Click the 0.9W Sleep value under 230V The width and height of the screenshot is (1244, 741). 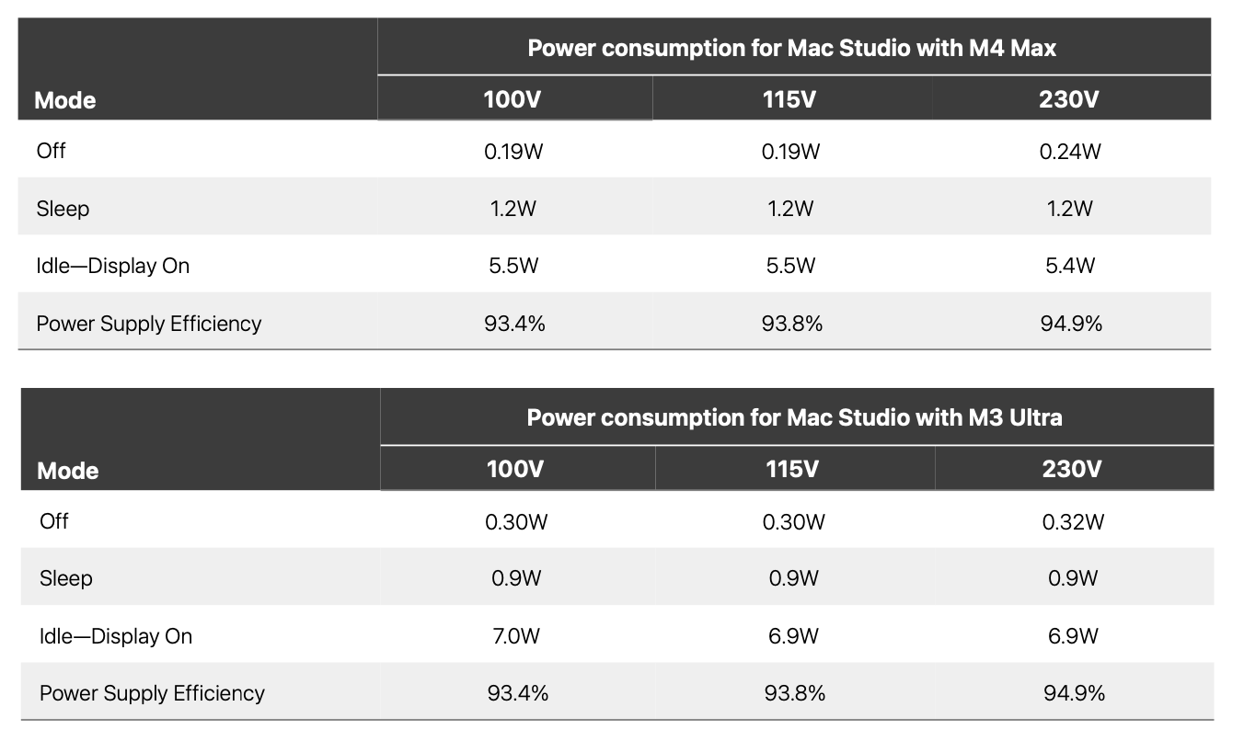(1072, 578)
